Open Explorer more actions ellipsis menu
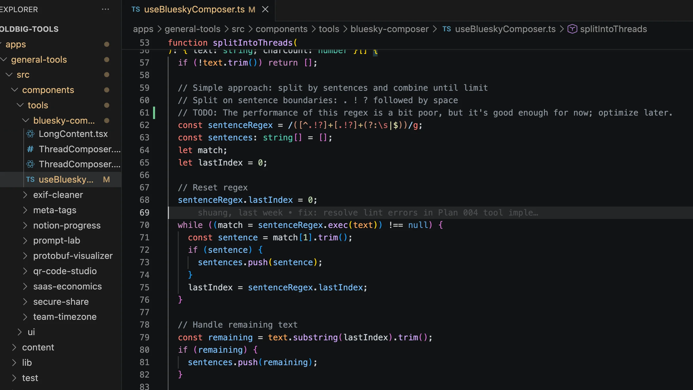Screen dimensions: 693x390 (105, 9)
